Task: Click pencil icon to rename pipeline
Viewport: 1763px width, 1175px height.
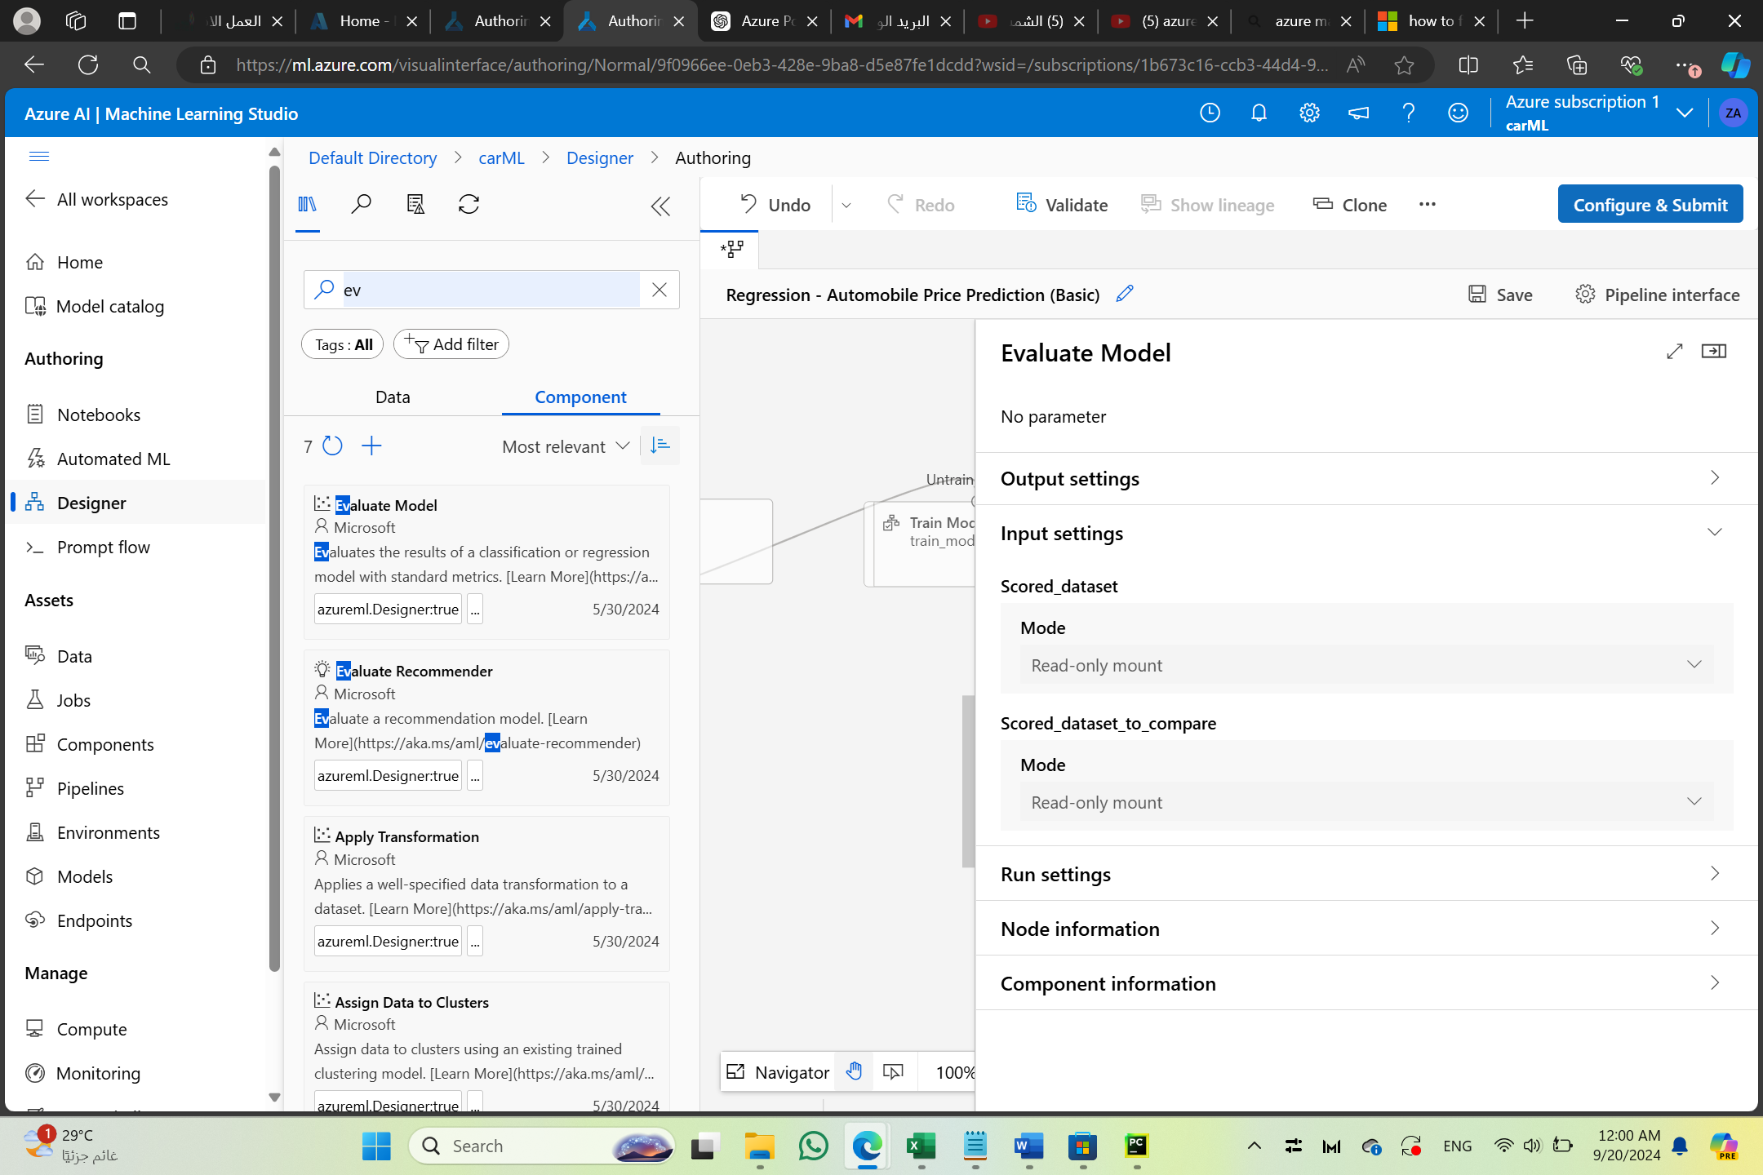Action: (x=1125, y=294)
